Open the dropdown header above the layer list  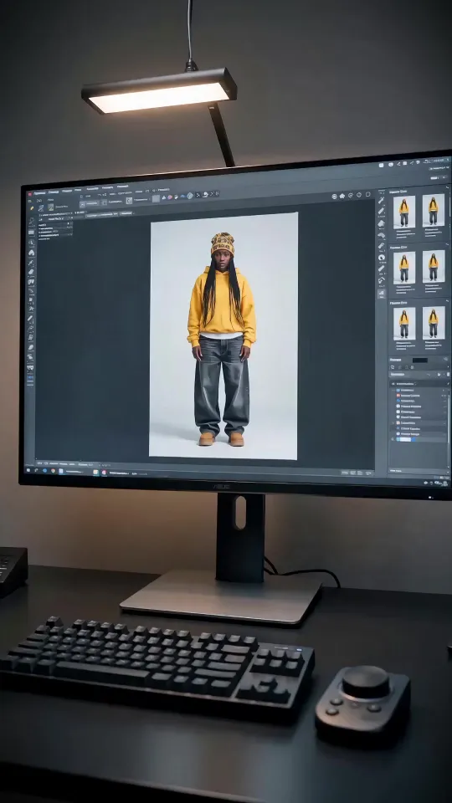(x=419, y=384)
